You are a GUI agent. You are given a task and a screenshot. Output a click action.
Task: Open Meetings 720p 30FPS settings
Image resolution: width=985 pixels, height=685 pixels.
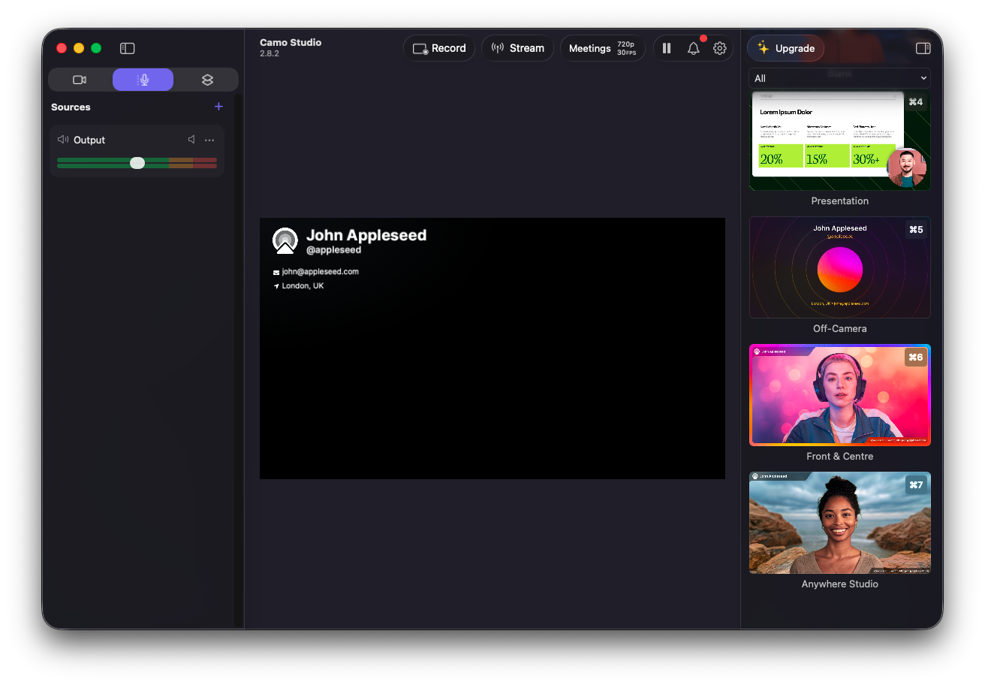[602, 48]
